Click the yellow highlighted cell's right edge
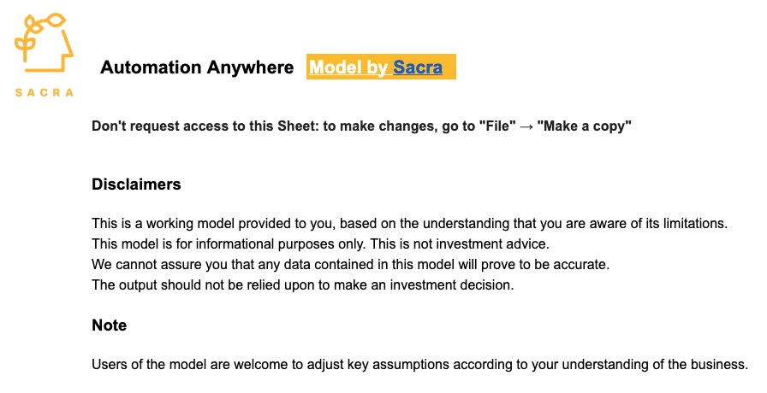Viewport: 767px width, 393px height. point(454,67)
